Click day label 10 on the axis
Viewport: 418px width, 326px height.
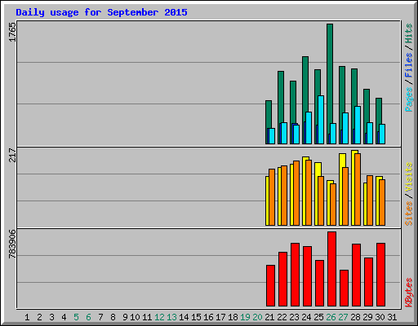[135, 317]
